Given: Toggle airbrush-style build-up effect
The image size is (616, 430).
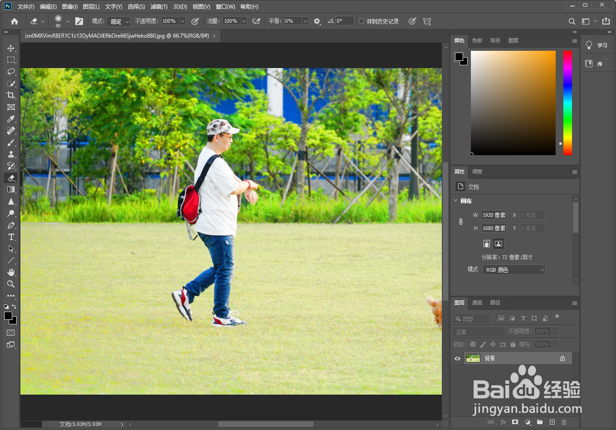Looking at the screenshot, I should click(x=256, y=21).
